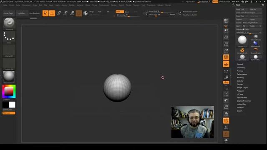Select the Move transform tool in top shelf
Screen dimensions: 267x150
coord(59,13)
